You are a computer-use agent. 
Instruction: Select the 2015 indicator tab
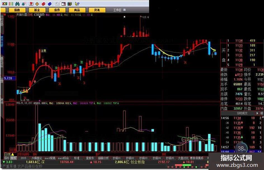[x=23, y=158]
